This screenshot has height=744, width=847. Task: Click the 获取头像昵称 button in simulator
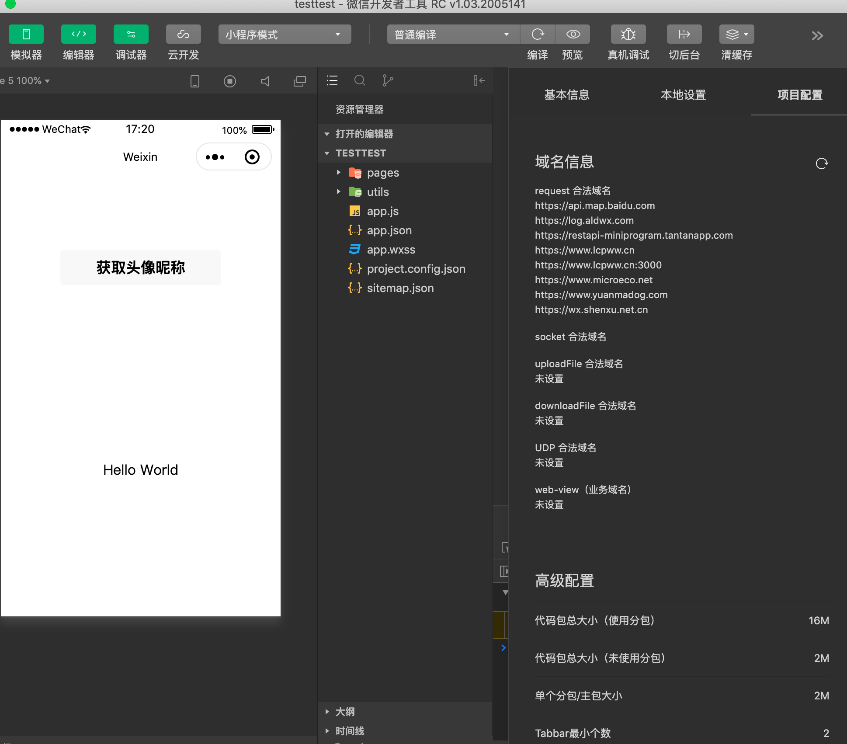(141, 268)
